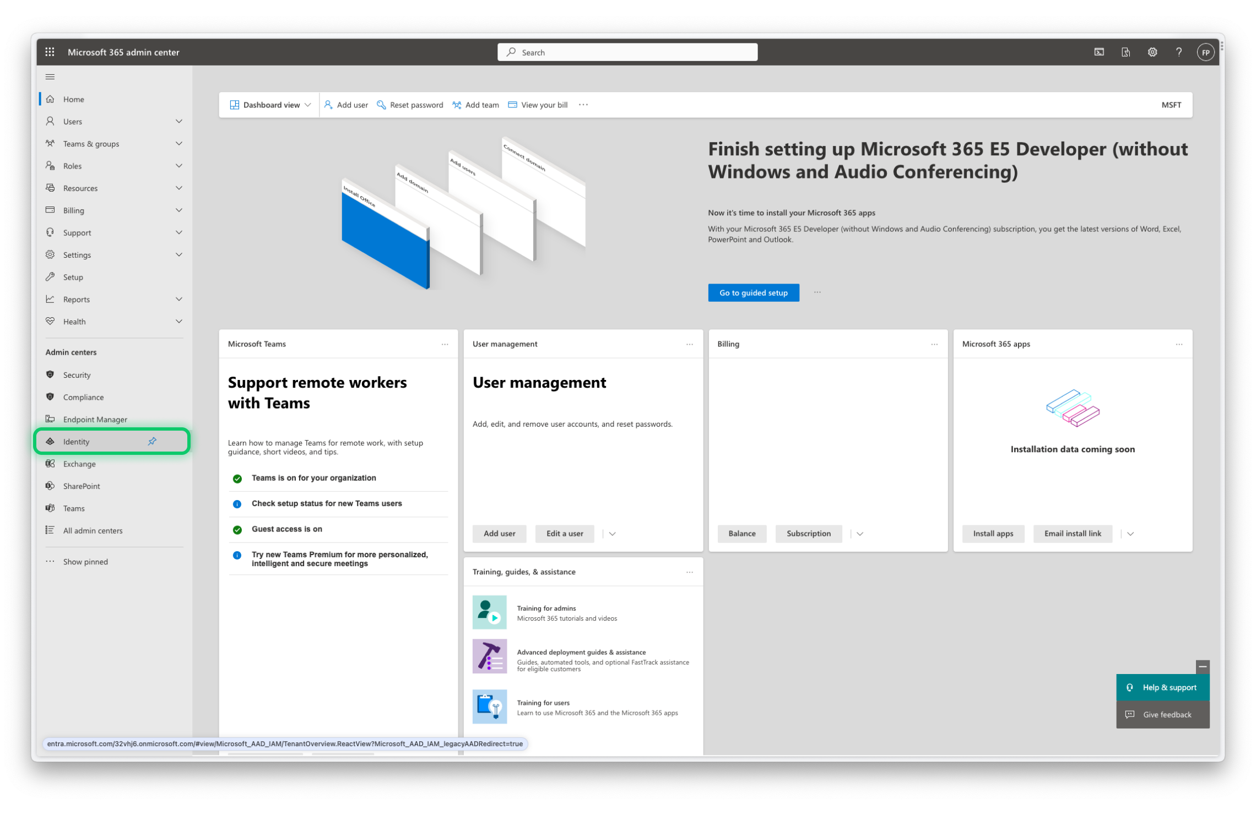Screen dimensions: 1256x815
Task: Open the SharePoint admin center
Action: coord(80,486)
